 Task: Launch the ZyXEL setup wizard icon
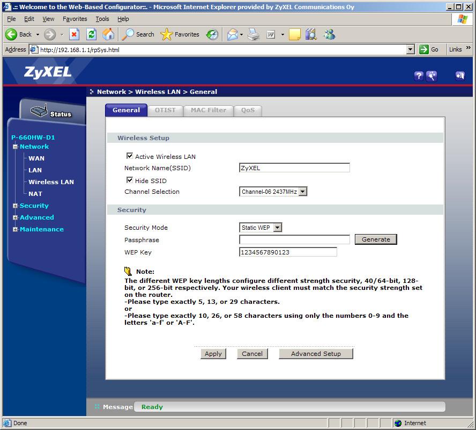tap(432, 76)
